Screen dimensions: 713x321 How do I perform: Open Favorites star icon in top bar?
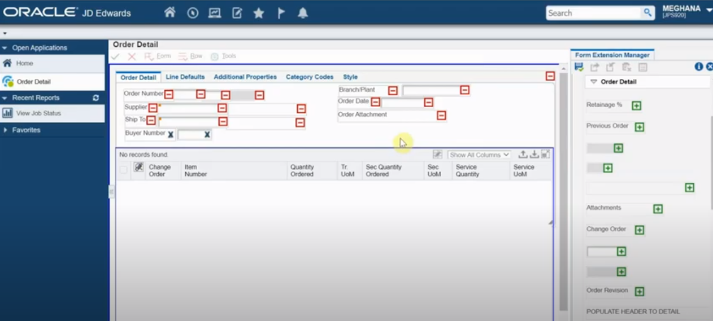(x=259, y=13)
